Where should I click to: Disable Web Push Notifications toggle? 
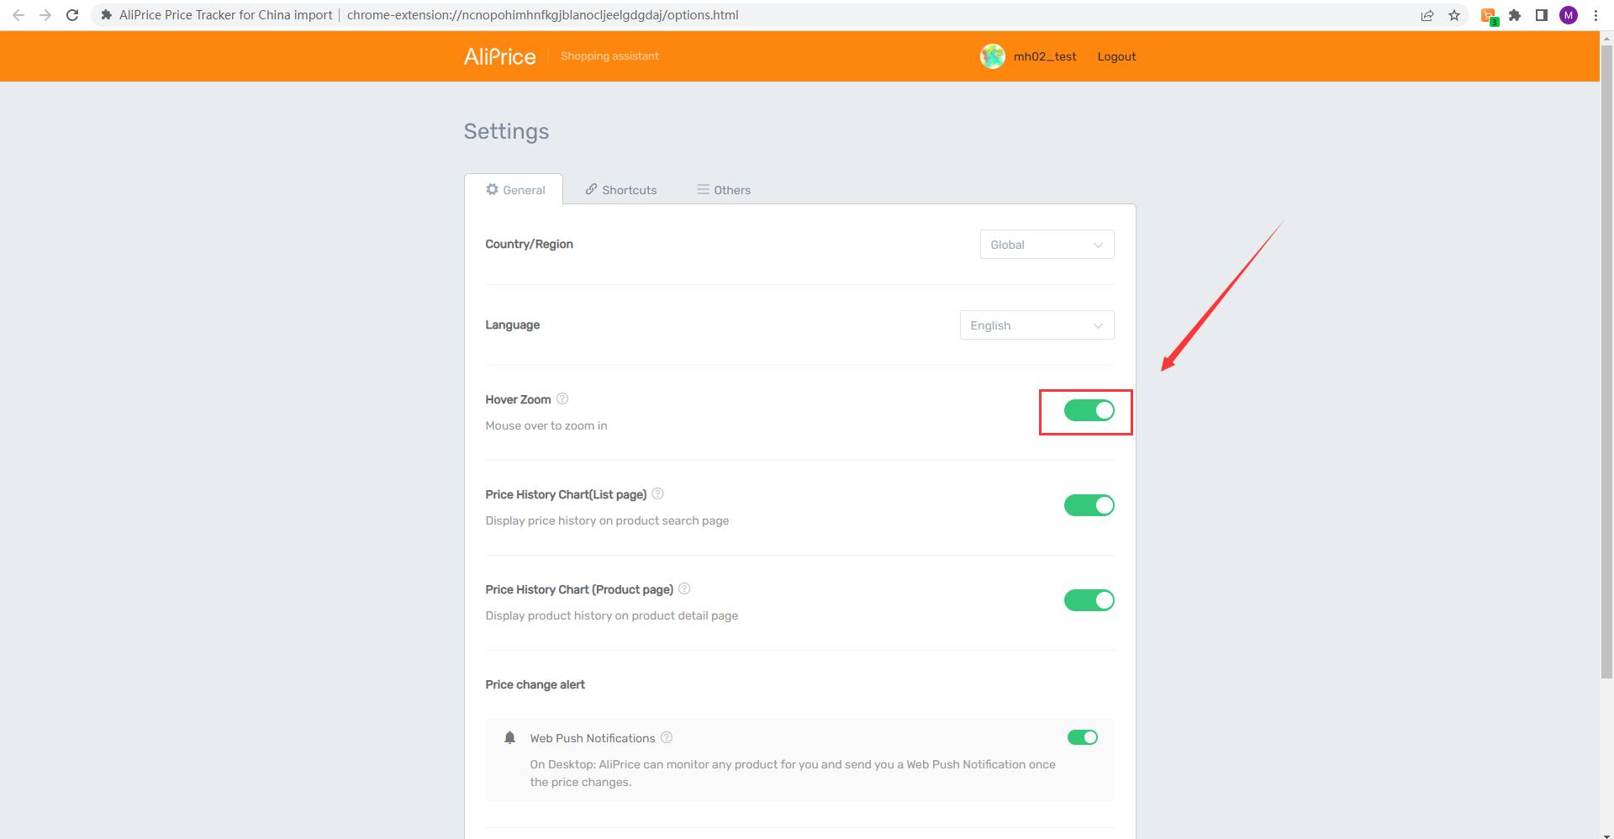click(1082, 737)
